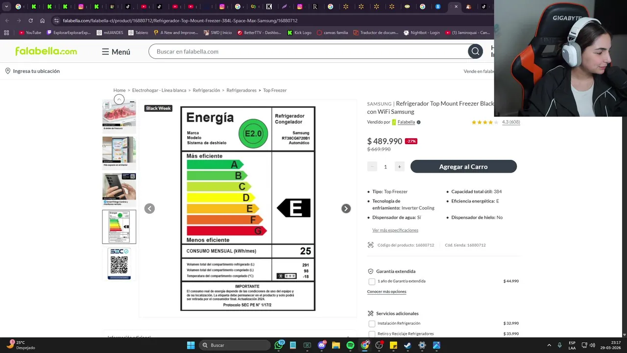Open the 'Kick Logo' bookmark

point(299,33)
